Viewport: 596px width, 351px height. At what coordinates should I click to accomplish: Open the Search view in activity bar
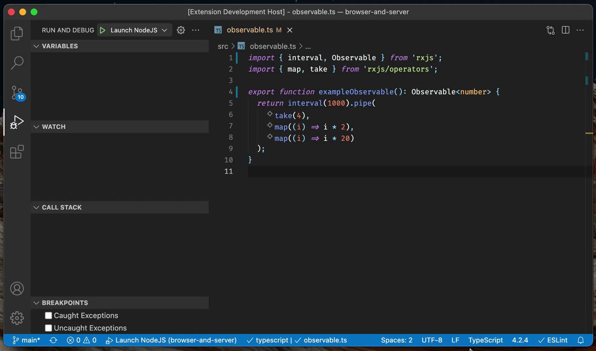17,63
